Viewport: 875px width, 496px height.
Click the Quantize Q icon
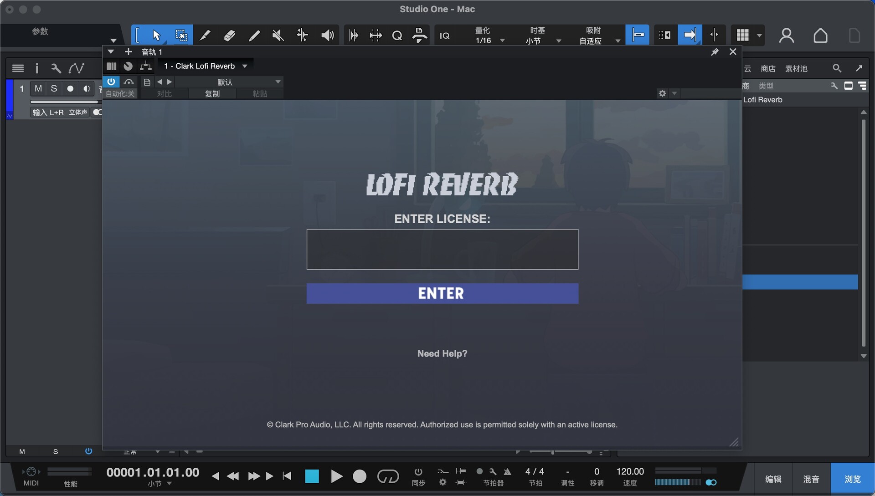pyautogui.click(x=397, y=35)
